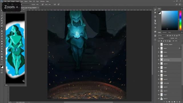Click the foreground color swatch in Color panel
The image size is (183, 103).
click(x=159, y=12)
